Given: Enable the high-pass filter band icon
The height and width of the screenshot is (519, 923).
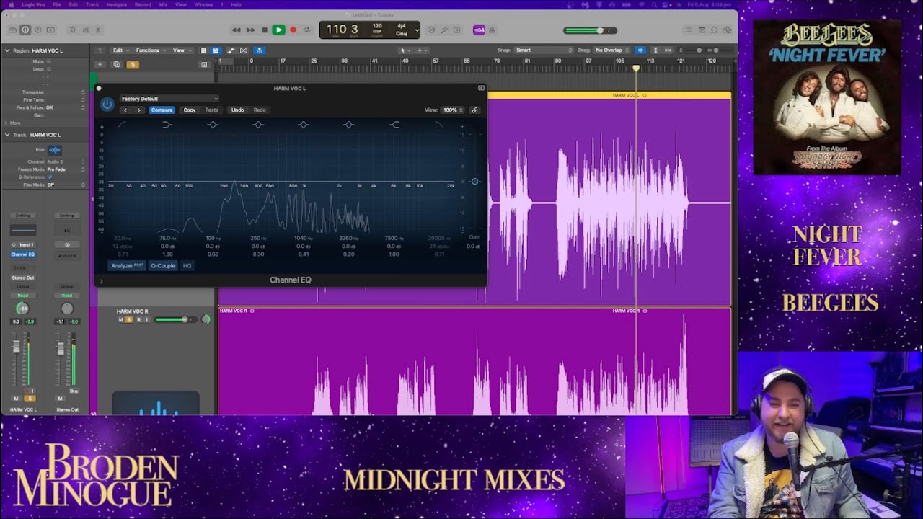Looking at the screenshot, I should pyautogui.click(x=122, y=125).
